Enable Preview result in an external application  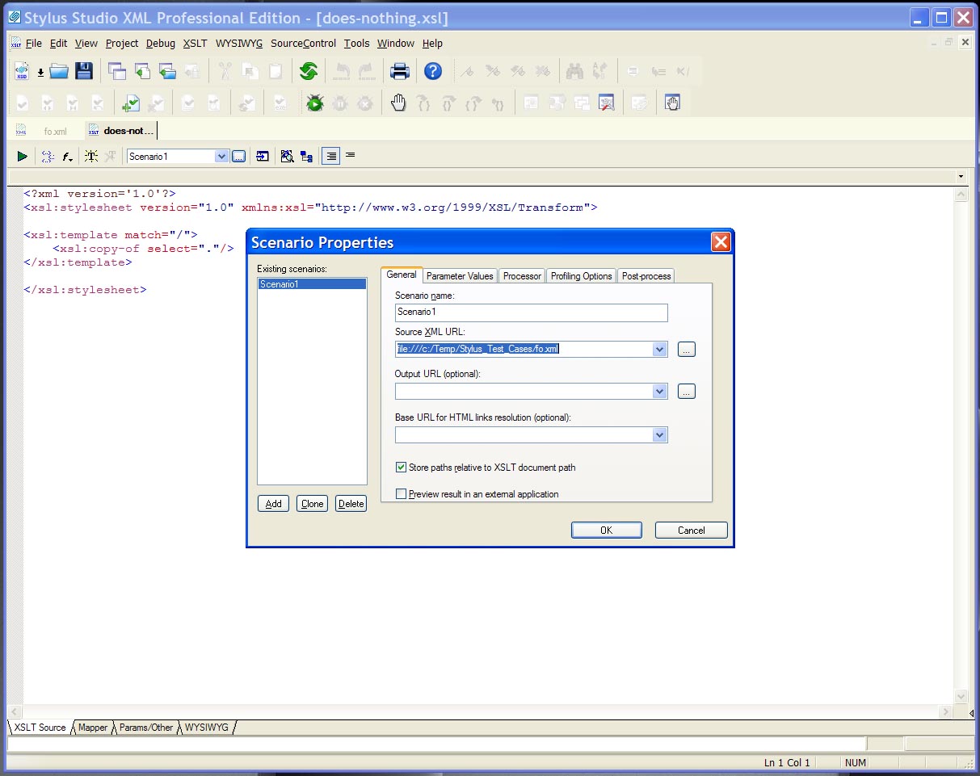[402, 494]
